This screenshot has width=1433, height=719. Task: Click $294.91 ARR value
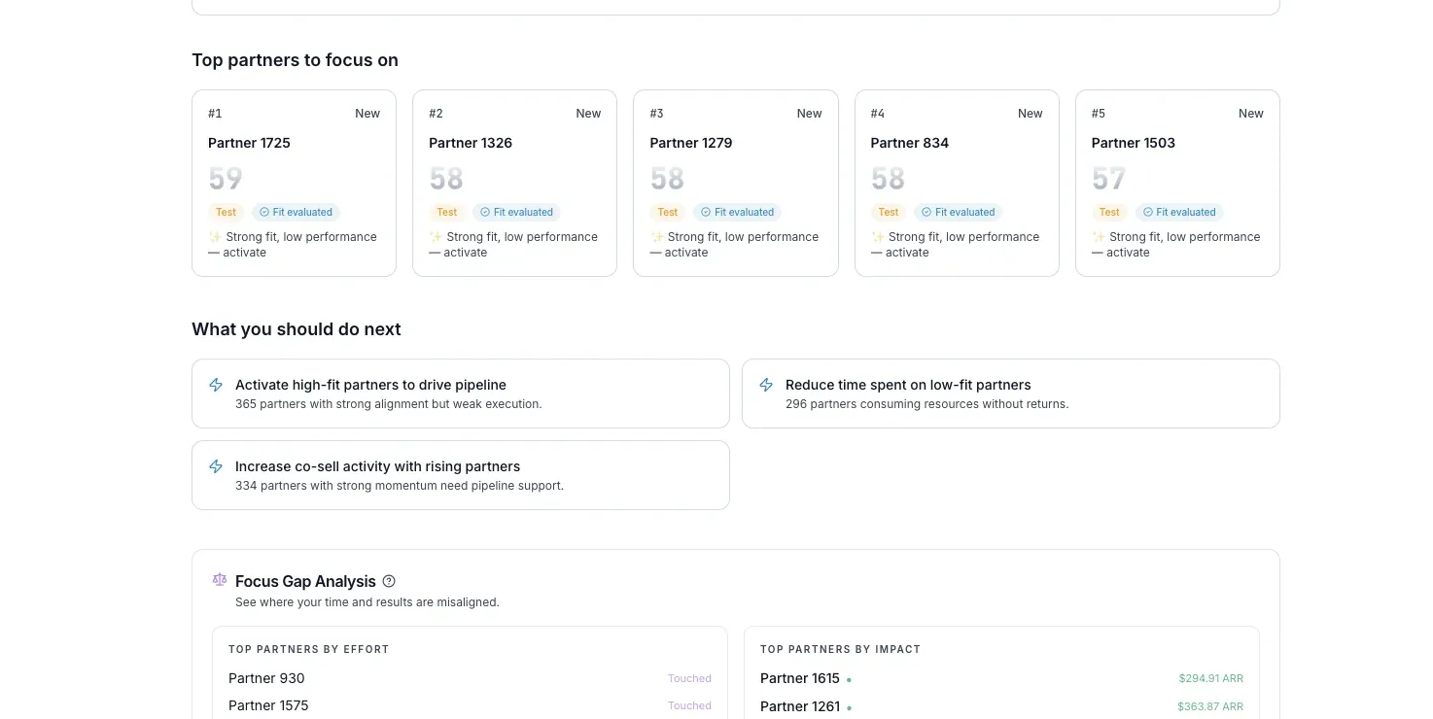point(1210,679)
